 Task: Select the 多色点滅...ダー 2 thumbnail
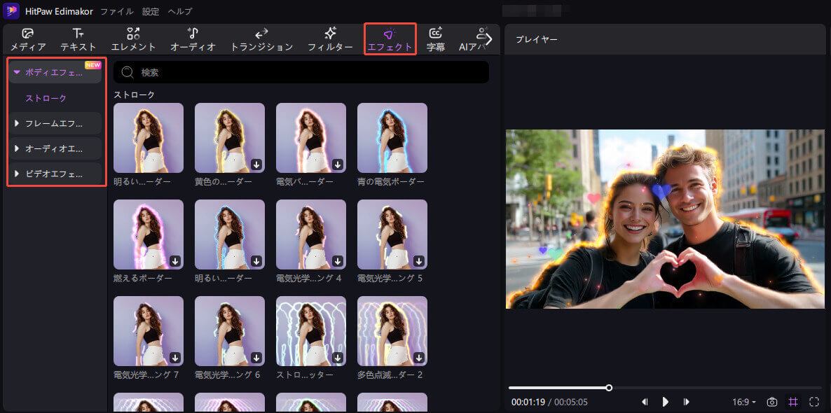(392, 331)
